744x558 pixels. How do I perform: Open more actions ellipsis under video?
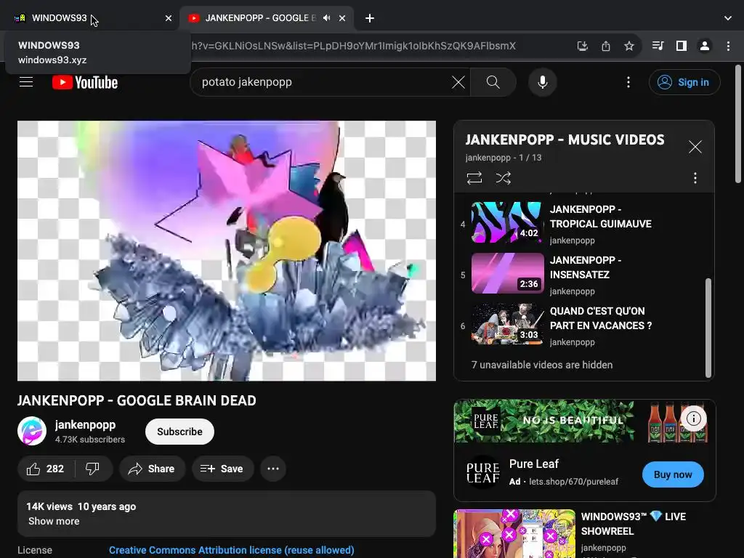273,469
